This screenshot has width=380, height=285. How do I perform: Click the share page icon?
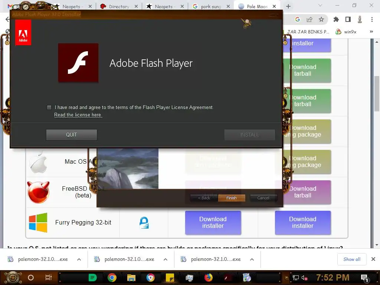[309, 19]
